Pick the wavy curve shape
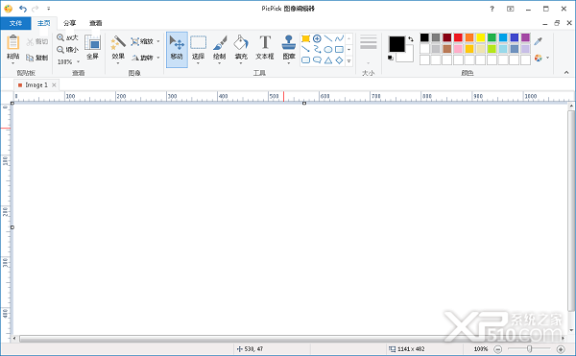 (x=339, y=38)
